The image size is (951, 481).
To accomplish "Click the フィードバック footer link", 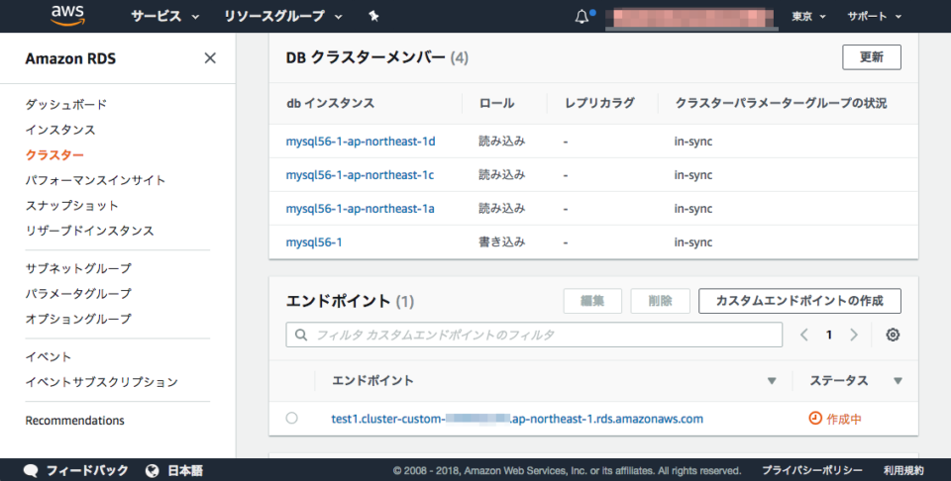I will click(87, 471).
